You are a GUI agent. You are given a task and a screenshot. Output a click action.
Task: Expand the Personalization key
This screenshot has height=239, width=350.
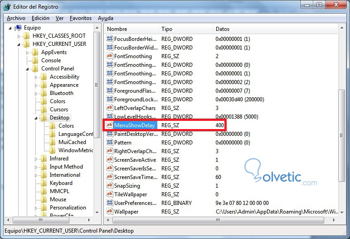[x=36, y=208]
